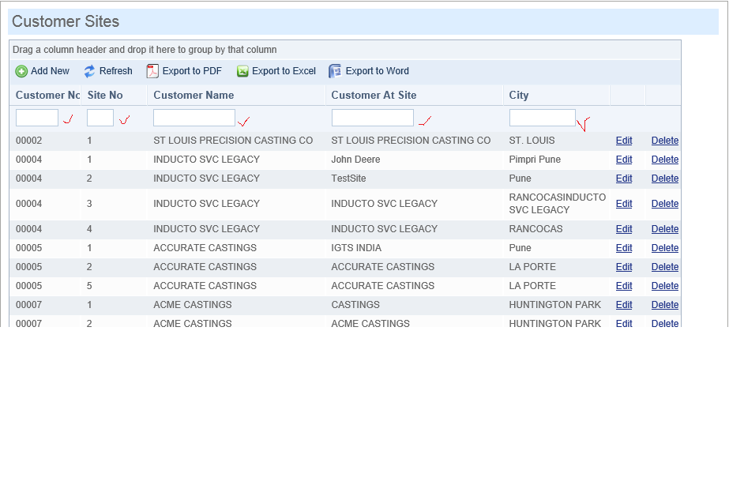Click the Export to Excel icon
This screenshot has height=485, width=729.
pos(242,71)
